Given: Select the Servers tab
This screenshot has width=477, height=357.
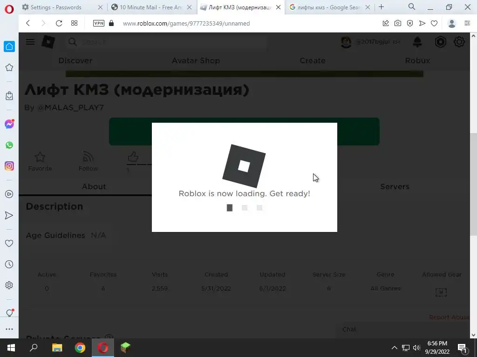Looking at the screenshot, I should 395,186.
